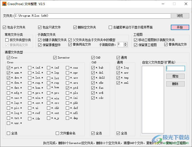Click the broom app icon in title bar

(x=4, y=4)
